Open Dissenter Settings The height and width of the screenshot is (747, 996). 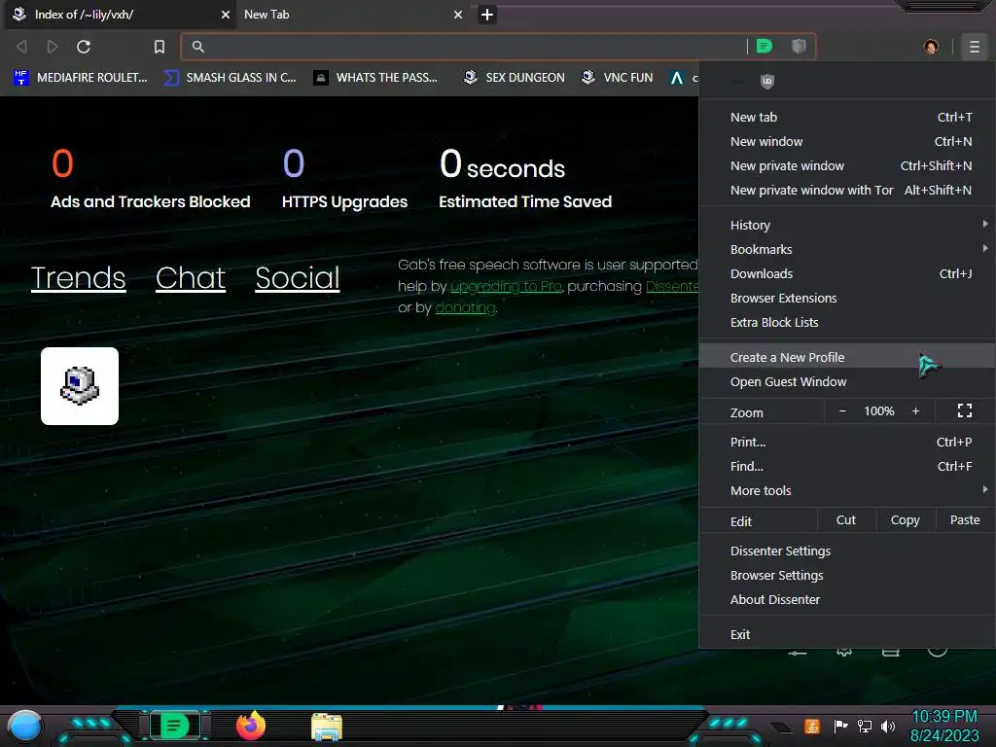(x=847, y=551)
